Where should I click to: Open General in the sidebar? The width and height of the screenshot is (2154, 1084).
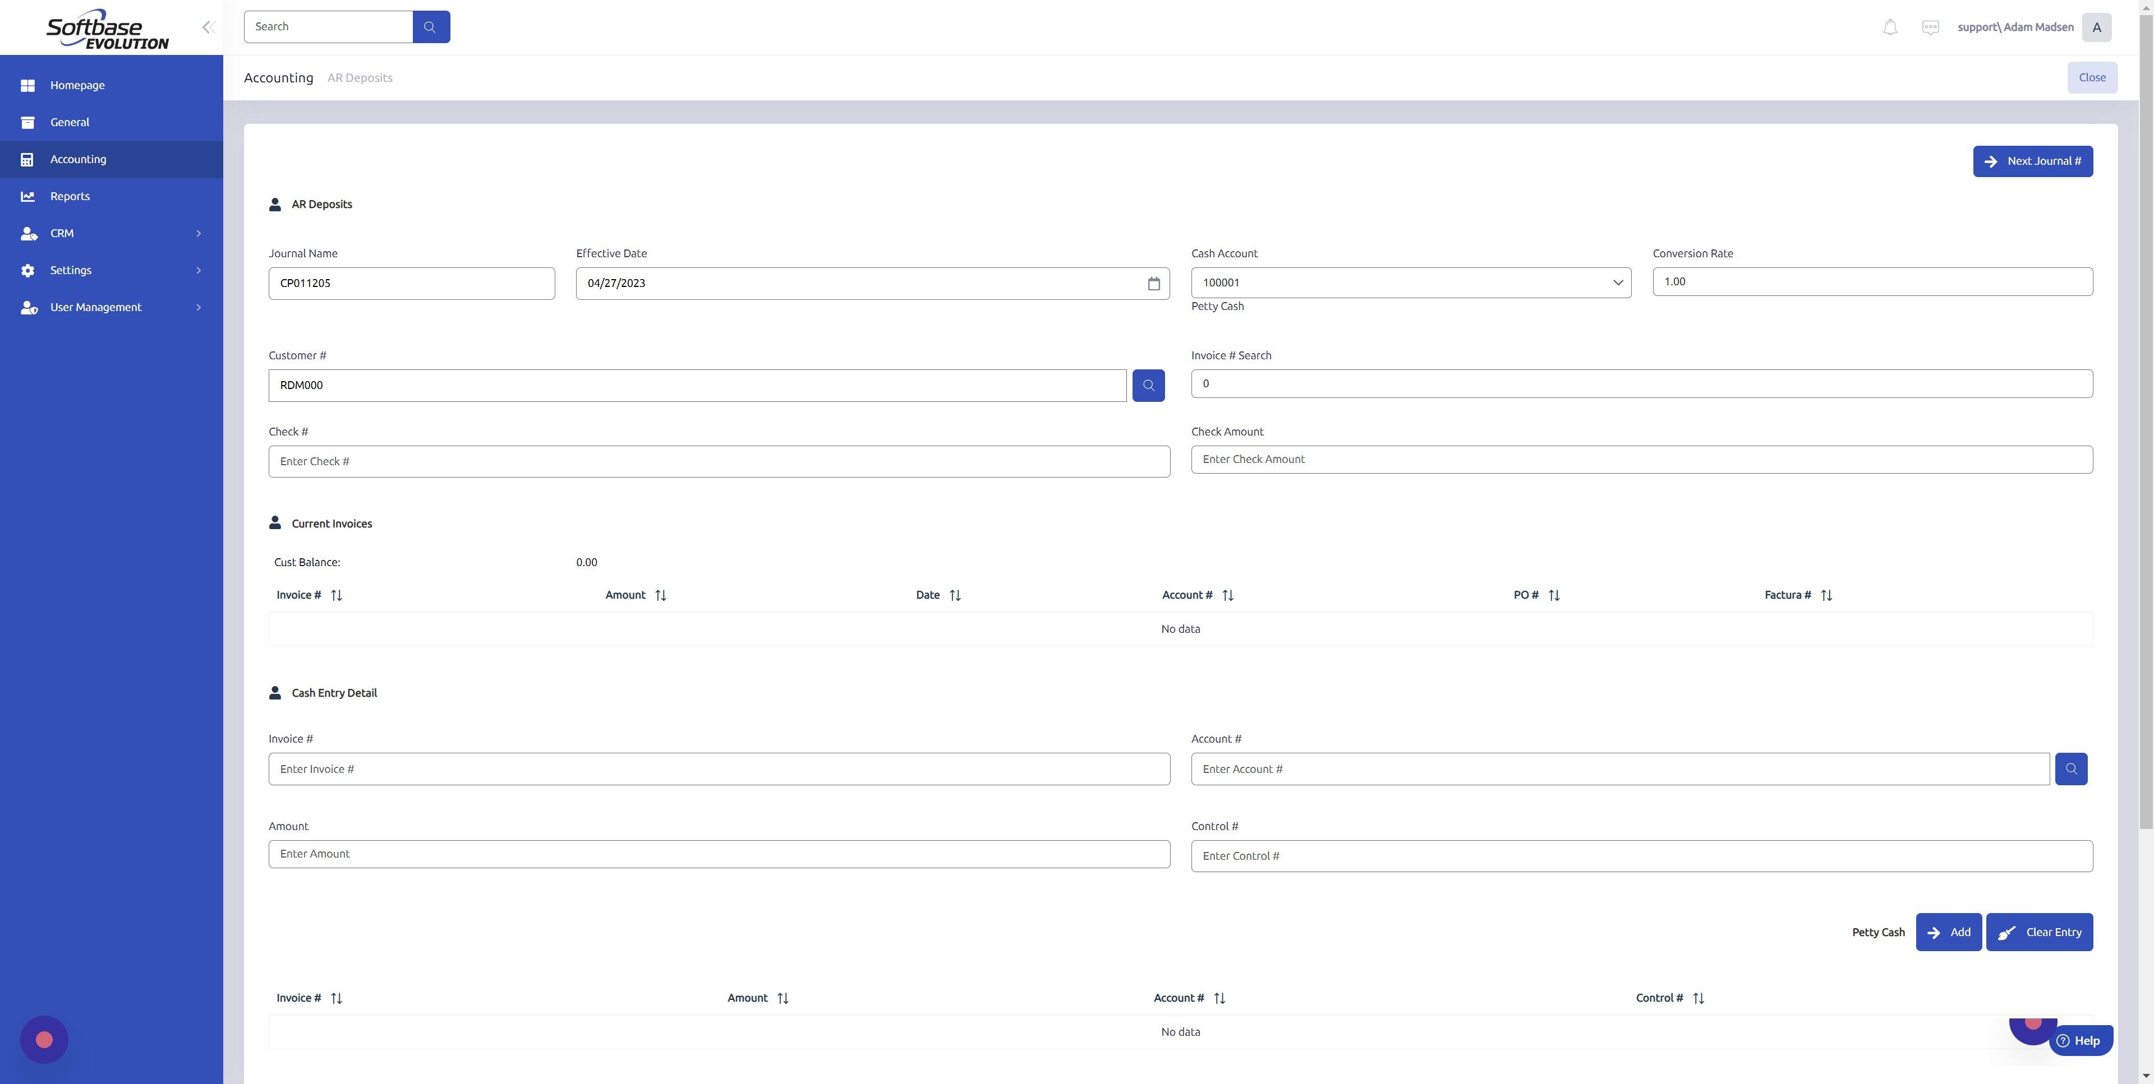(111, 122)
